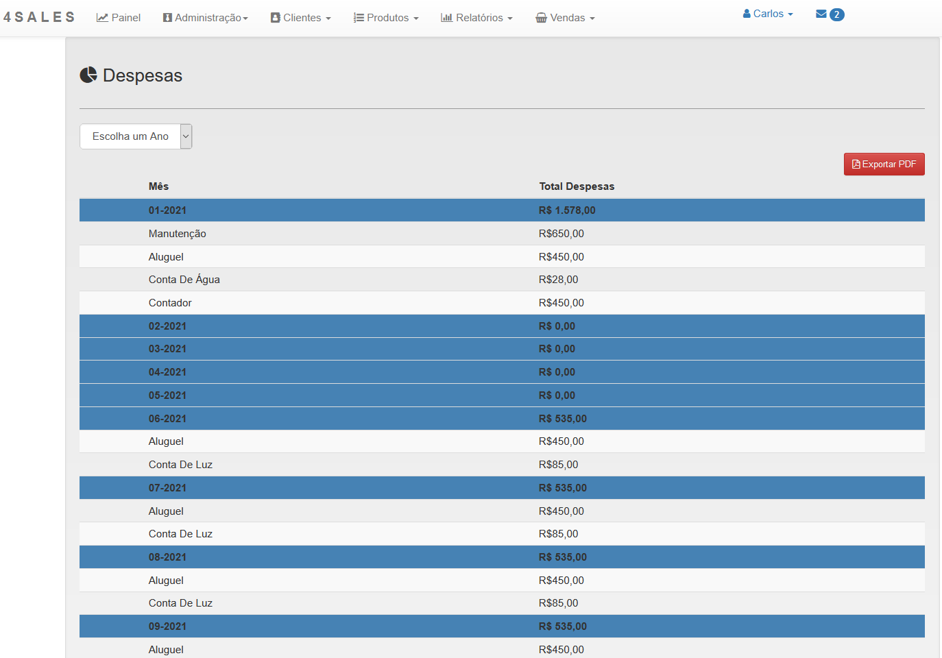Click the 4SALES brand logo
Image resolution: width=942 pixels, height=658 pixels.
(39, 17)
